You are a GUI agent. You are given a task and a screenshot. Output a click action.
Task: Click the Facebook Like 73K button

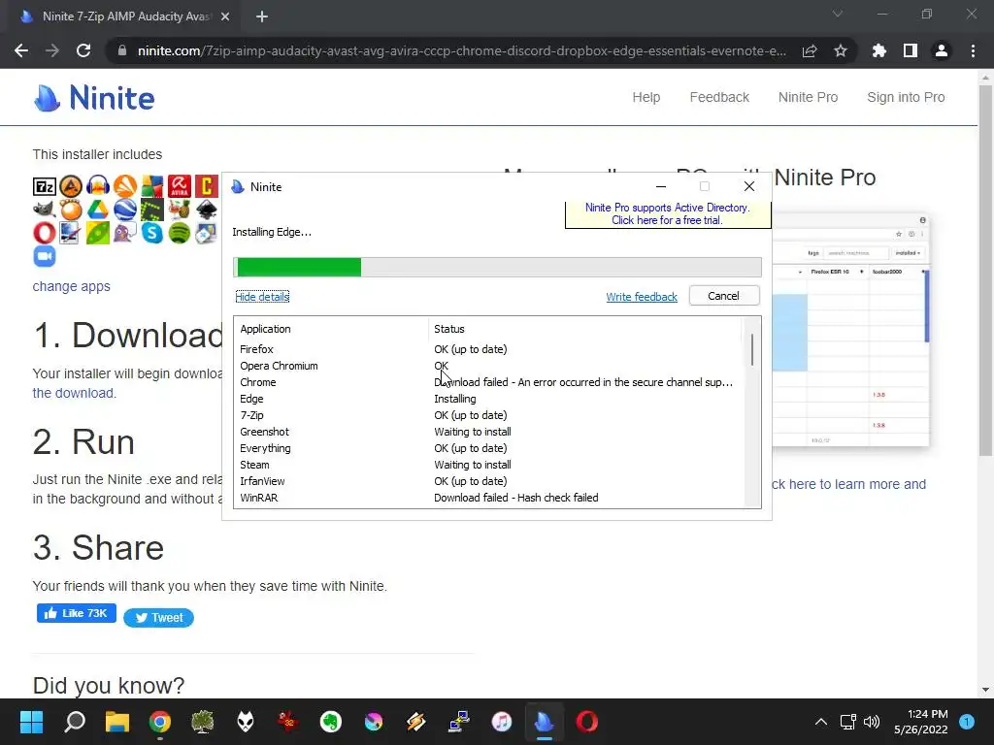(76, 613)
